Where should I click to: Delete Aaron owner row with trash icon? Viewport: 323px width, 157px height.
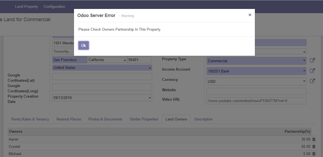coord(314,139)
